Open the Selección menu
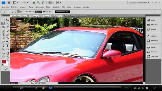 tap(39, 7)
